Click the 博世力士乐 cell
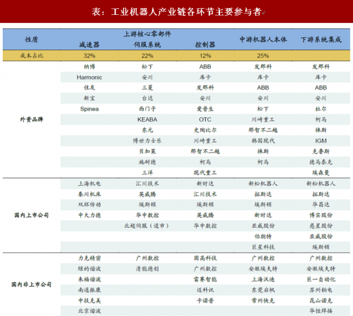Image resolution: width=353 pixels, height=316 pixels. (147, 140)
